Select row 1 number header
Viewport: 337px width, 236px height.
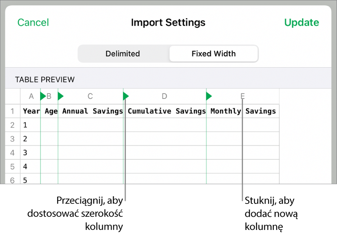click(12, 111)
